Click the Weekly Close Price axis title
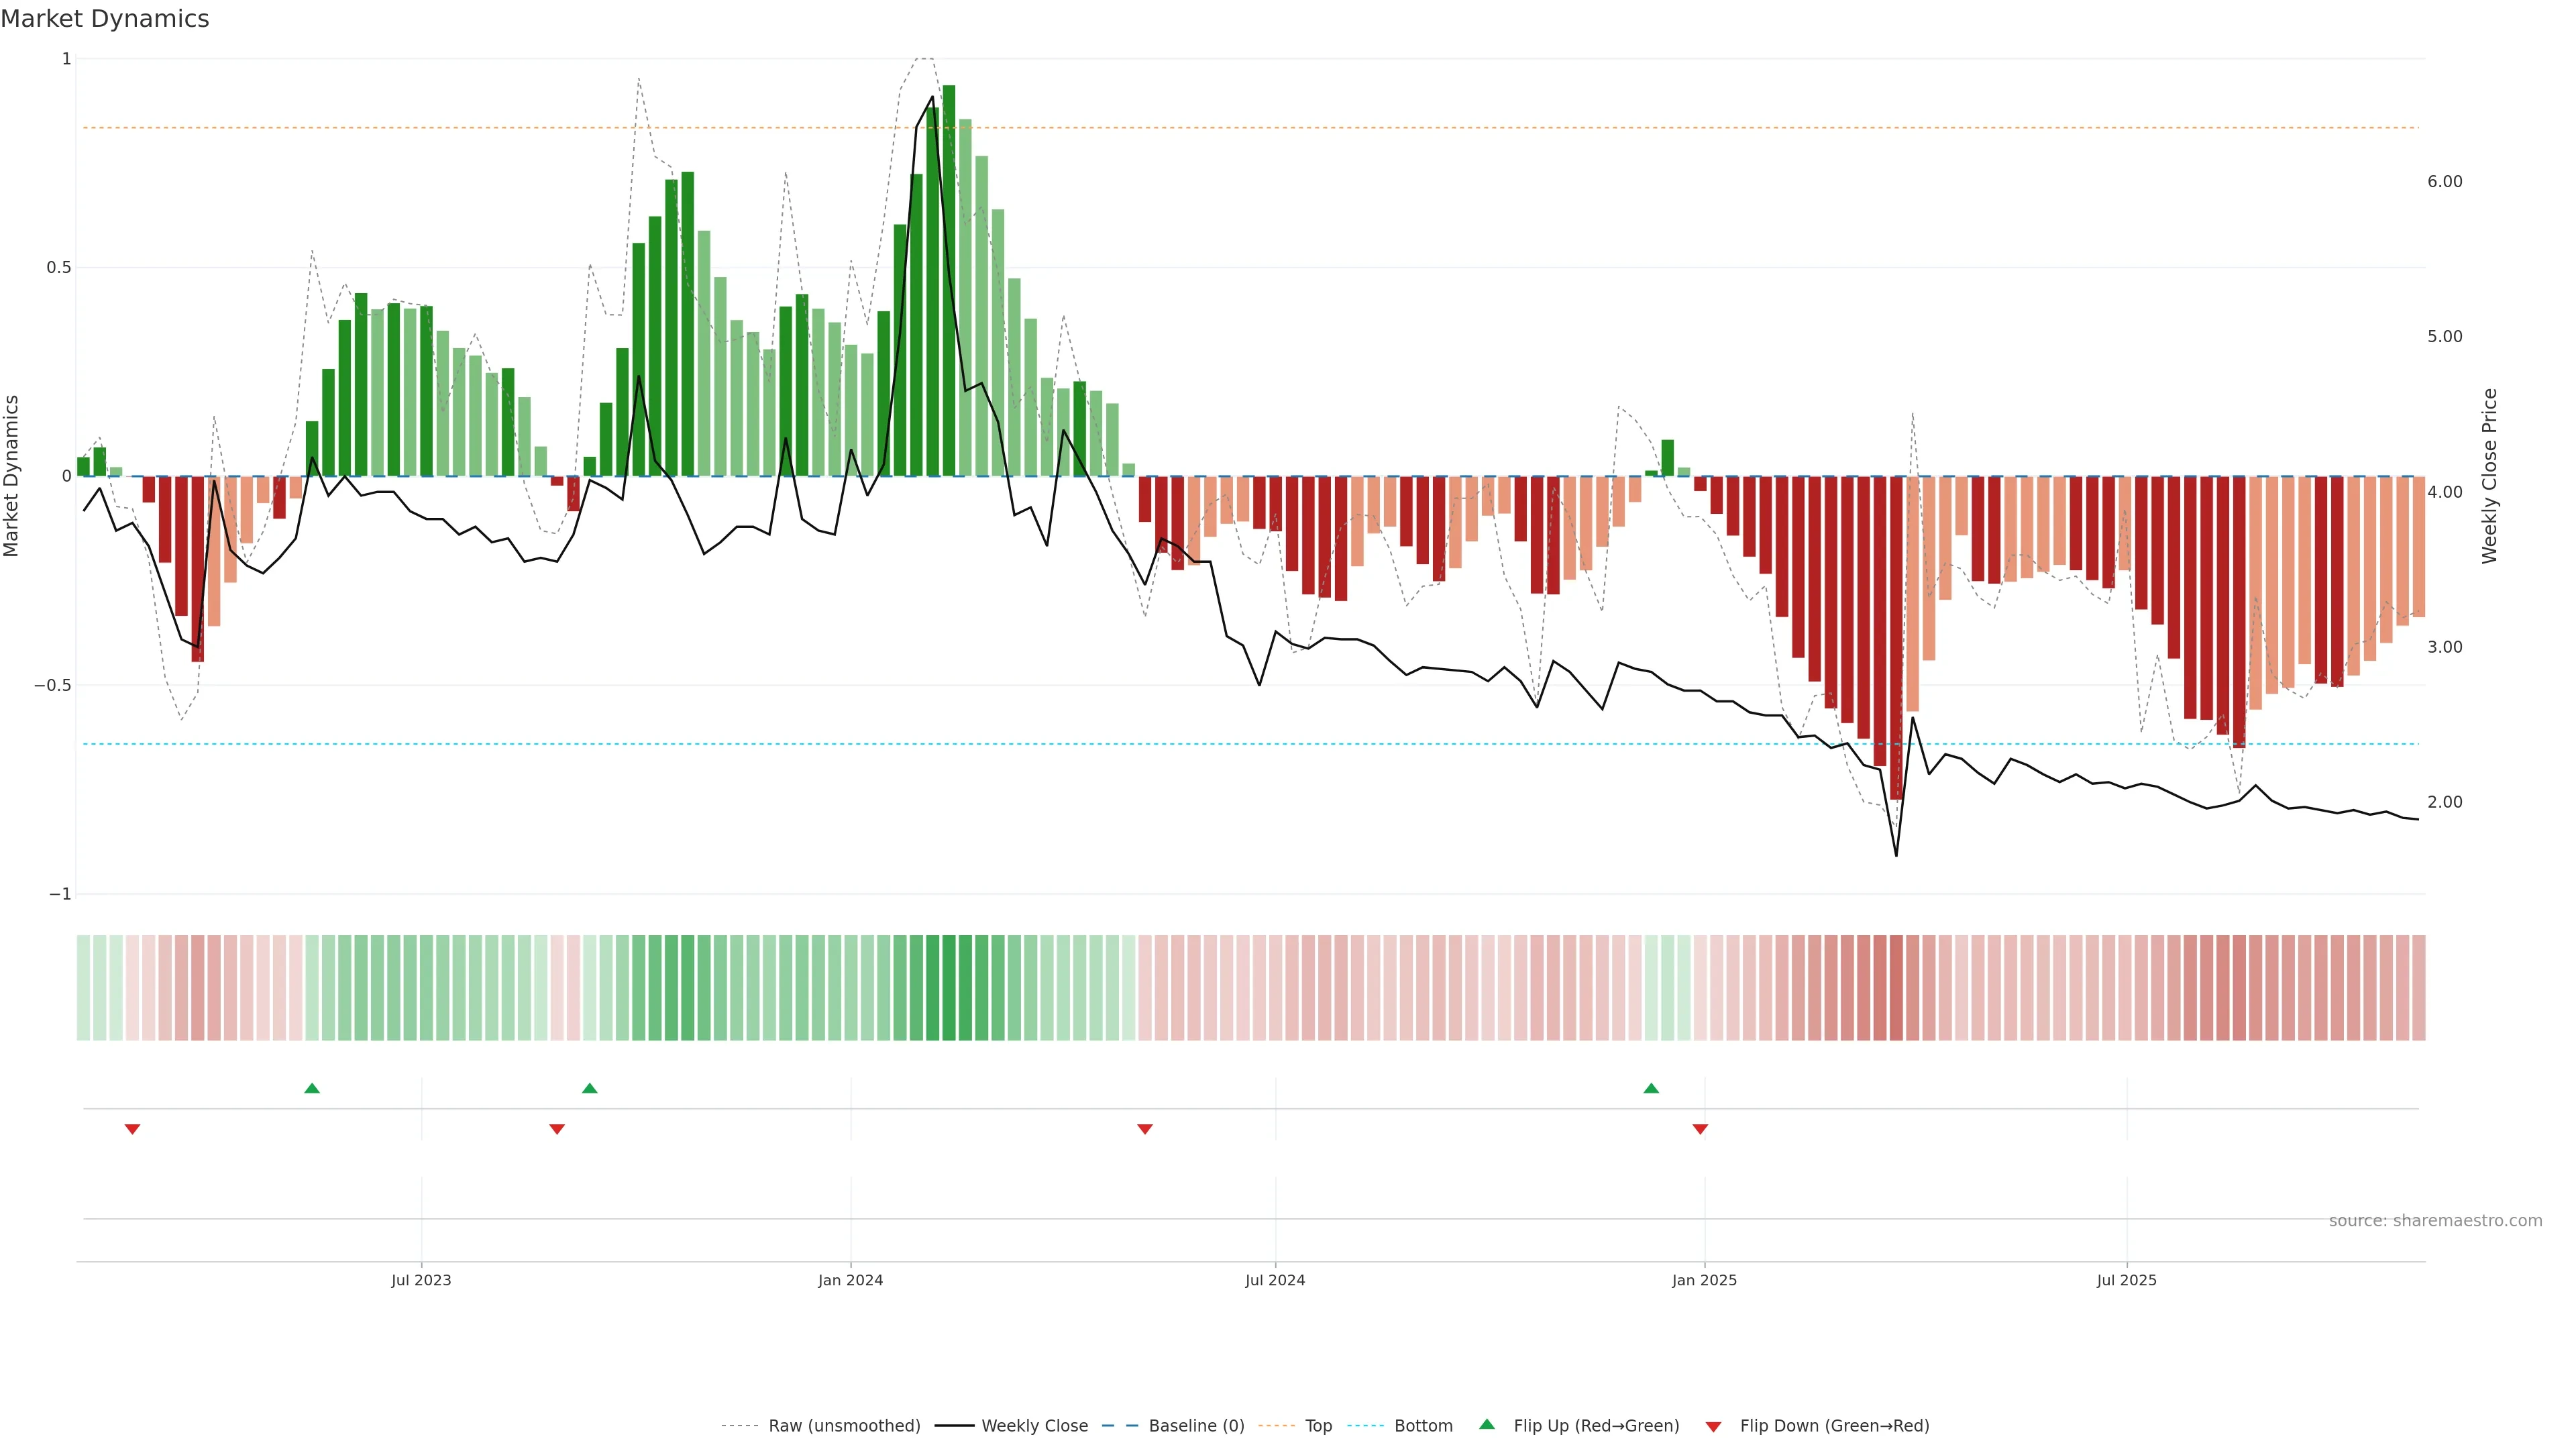 (2489, 476)
